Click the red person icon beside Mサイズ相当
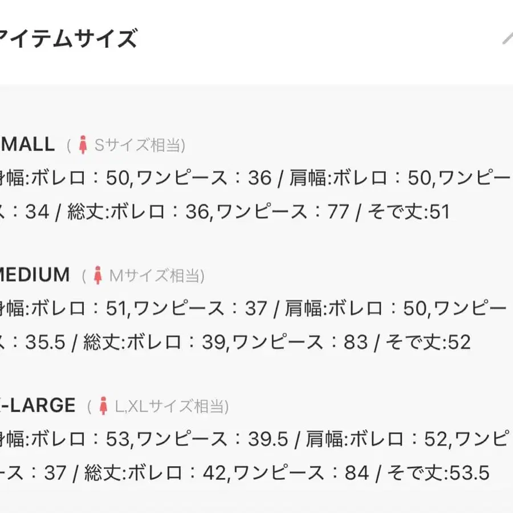This screenshot has width=513, height=513. tap(98, 275)
